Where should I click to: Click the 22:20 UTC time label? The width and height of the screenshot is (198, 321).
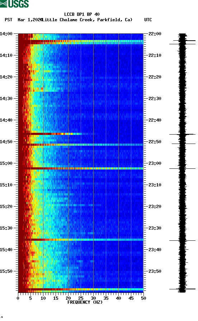(x=155, y=77)
